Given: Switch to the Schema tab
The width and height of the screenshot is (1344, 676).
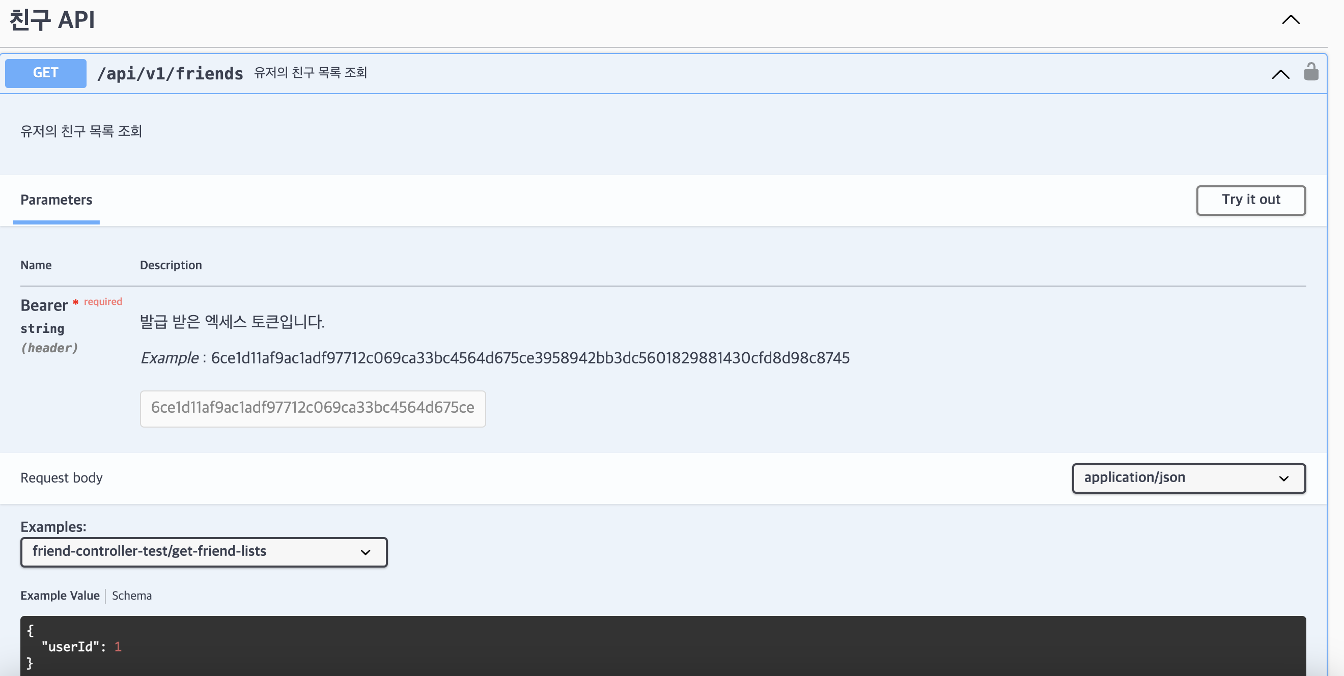Looking at the screenshot, I should (x=132, y=596).
